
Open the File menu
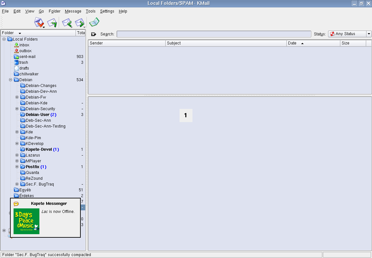[x=5, y=11]
